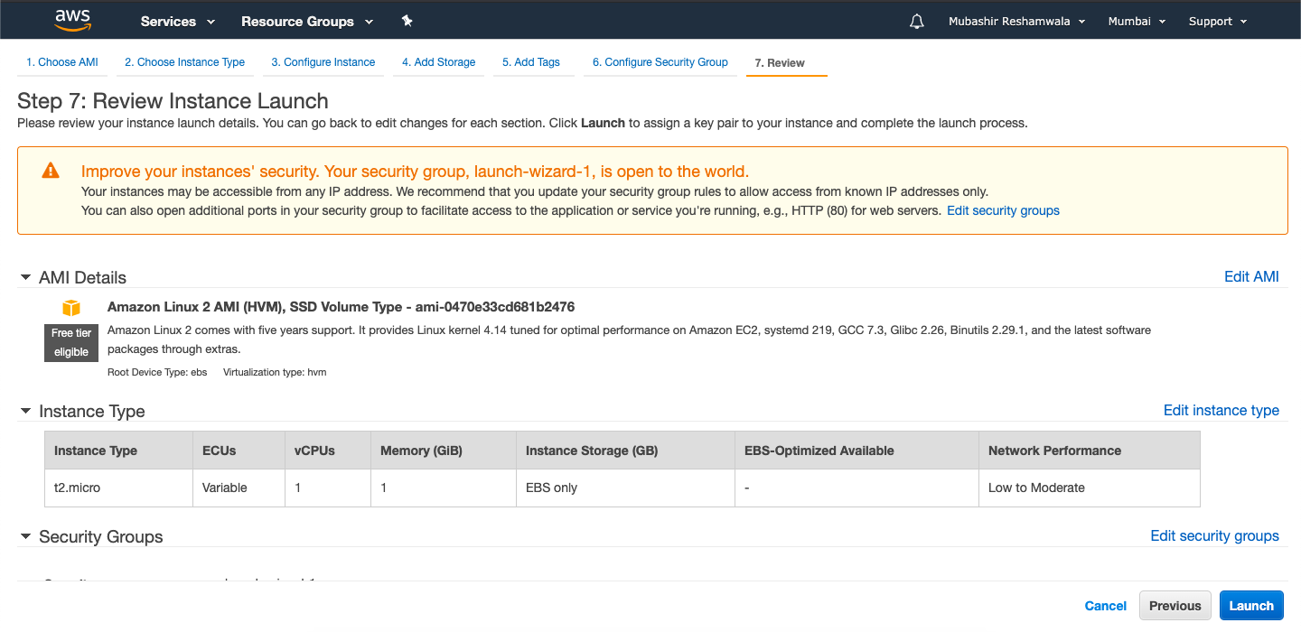
Task: Open the Services dropdown menu
Action: (178, 21)
